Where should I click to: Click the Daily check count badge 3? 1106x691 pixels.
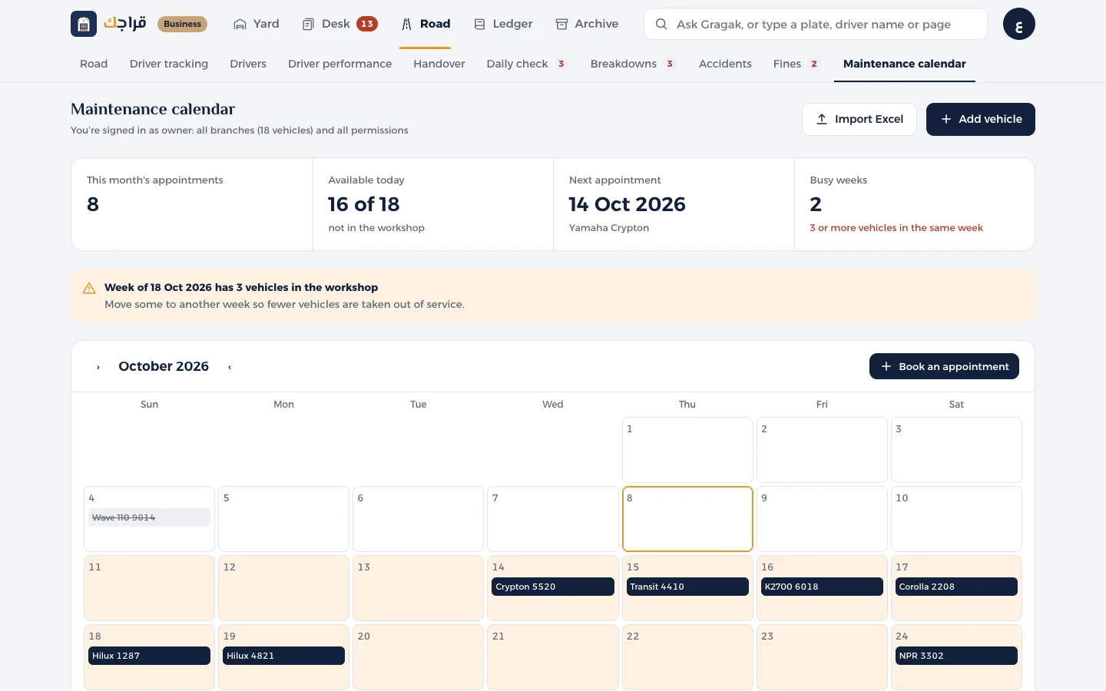pos(561,64)
